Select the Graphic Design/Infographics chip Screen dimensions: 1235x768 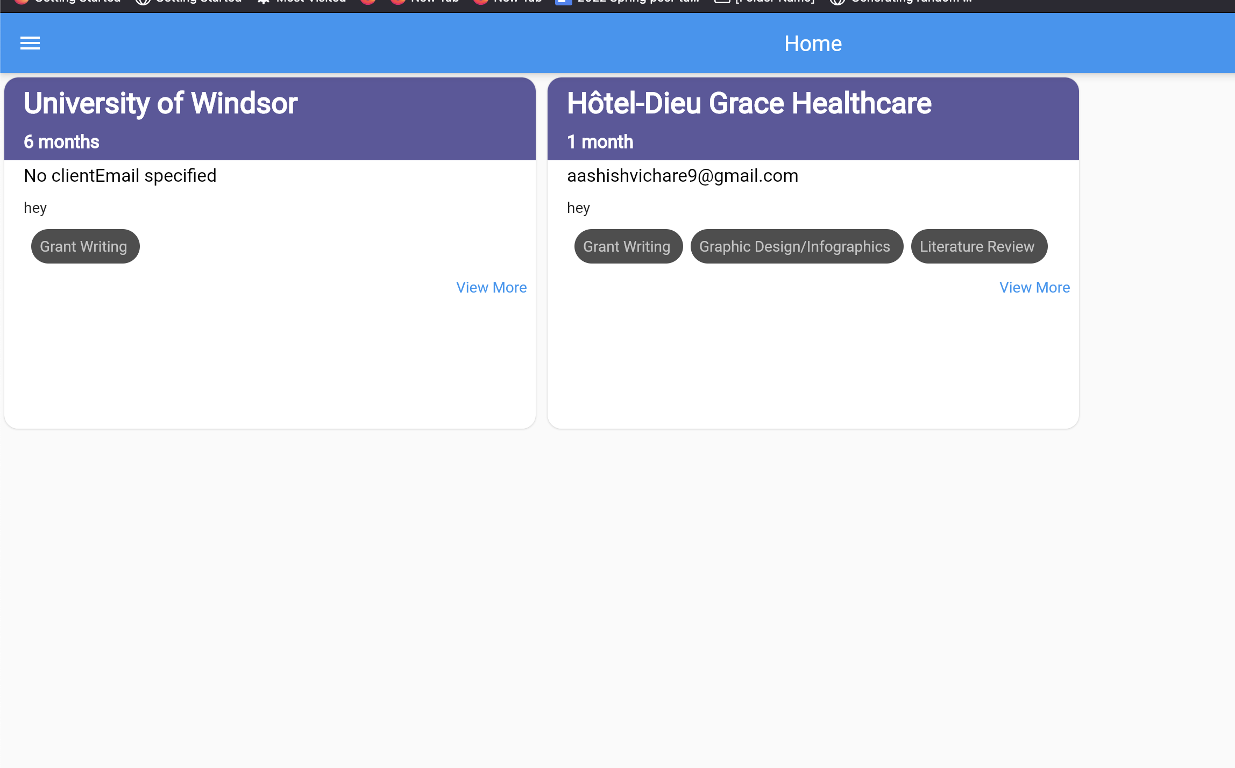(796, 246)
